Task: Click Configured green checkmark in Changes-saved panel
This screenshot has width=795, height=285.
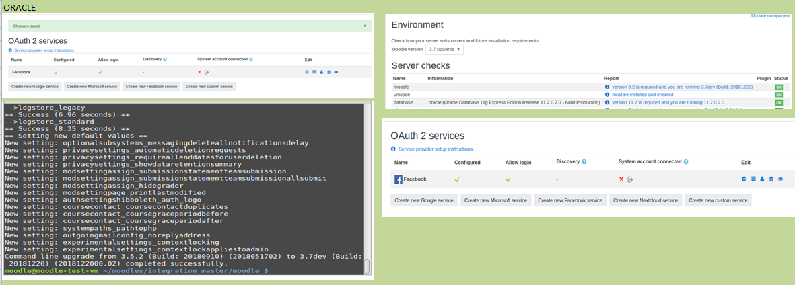Action: pos(56,72)
